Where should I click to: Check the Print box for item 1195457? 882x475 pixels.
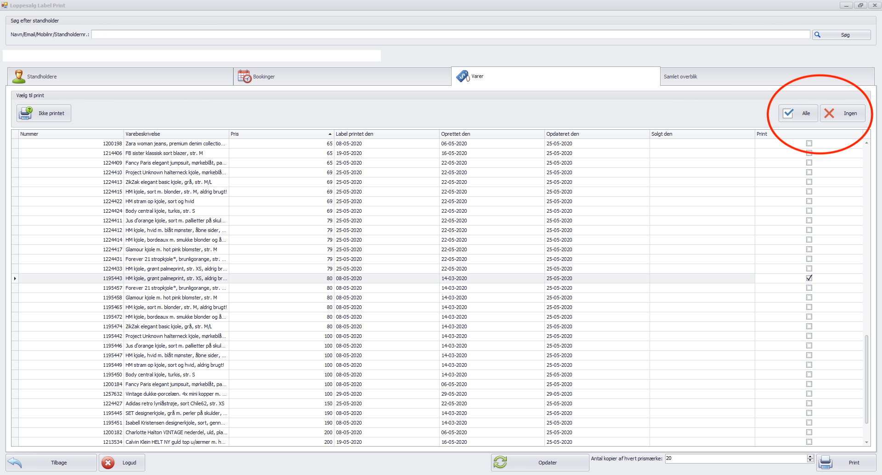(809, 288)
